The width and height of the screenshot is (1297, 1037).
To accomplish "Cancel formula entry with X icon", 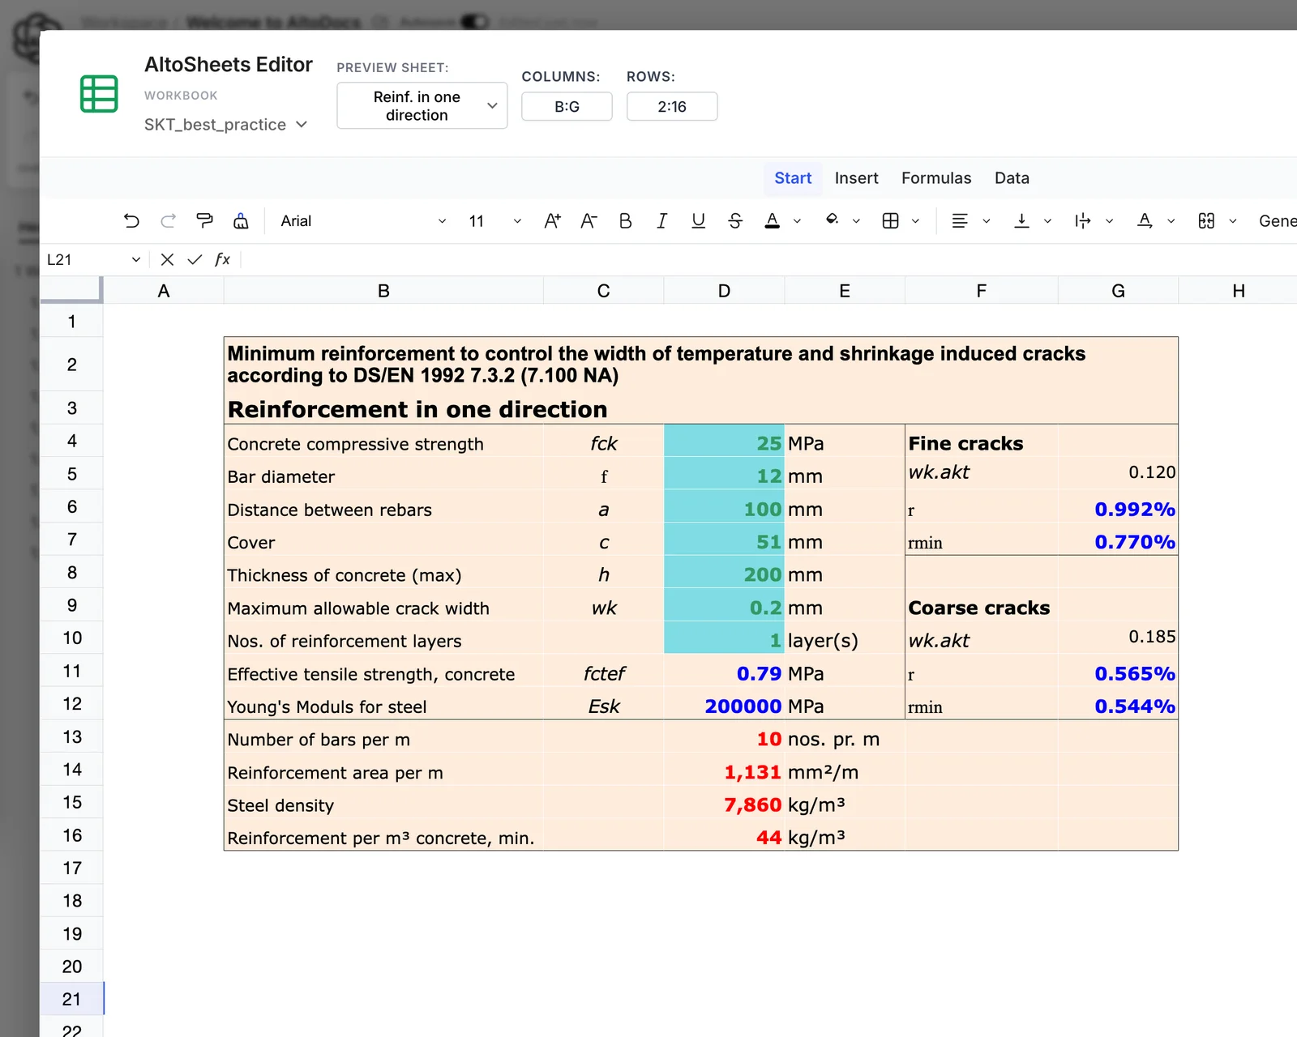I will (x=167, y=259).
